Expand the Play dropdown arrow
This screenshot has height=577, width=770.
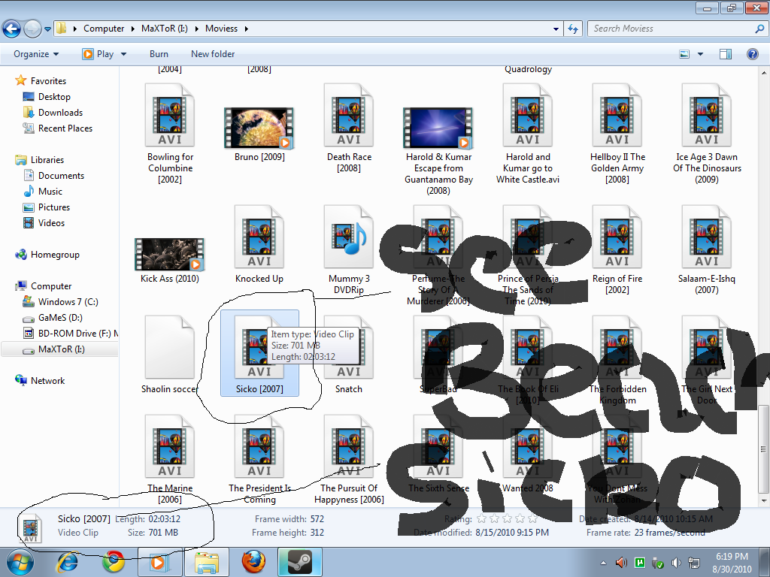click(124, 54)
